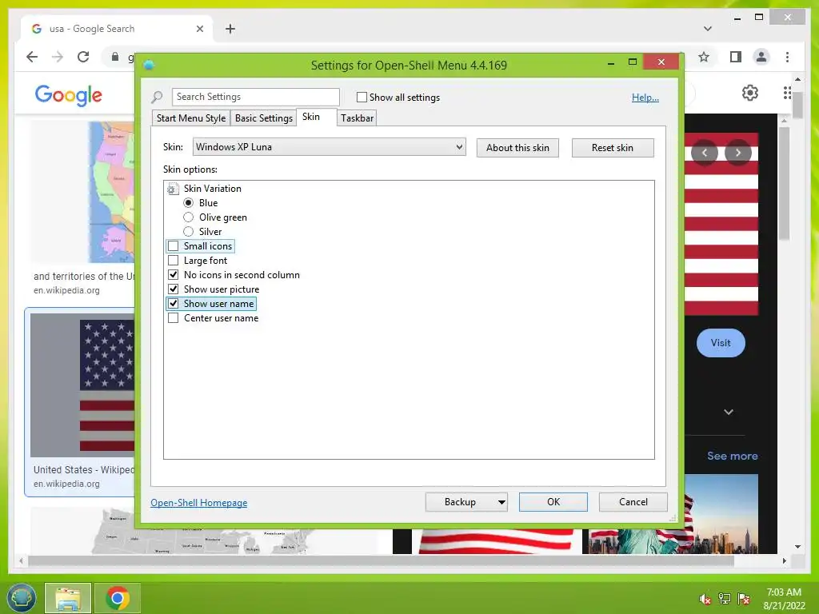Uncheck Show user picture
This screenshot has height=614, width=819.
174,289
